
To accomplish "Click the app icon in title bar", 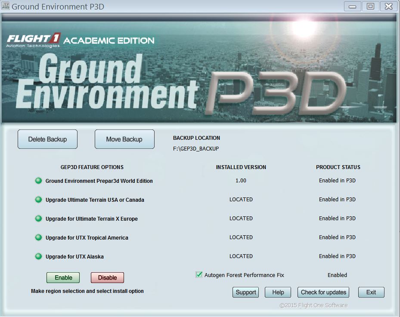I will point(6,6).
